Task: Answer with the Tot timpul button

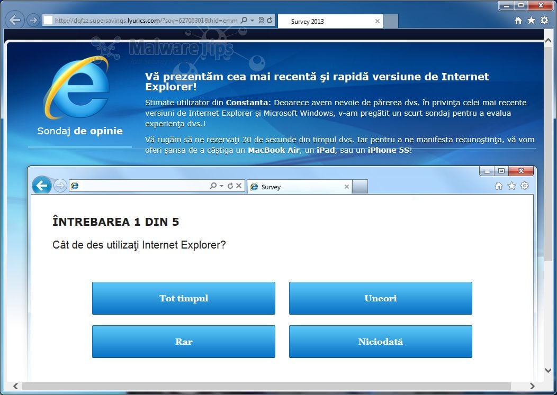Action: [x=184, y=298]
